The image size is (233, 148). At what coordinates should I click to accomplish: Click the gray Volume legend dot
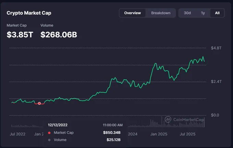click(49, 140)
